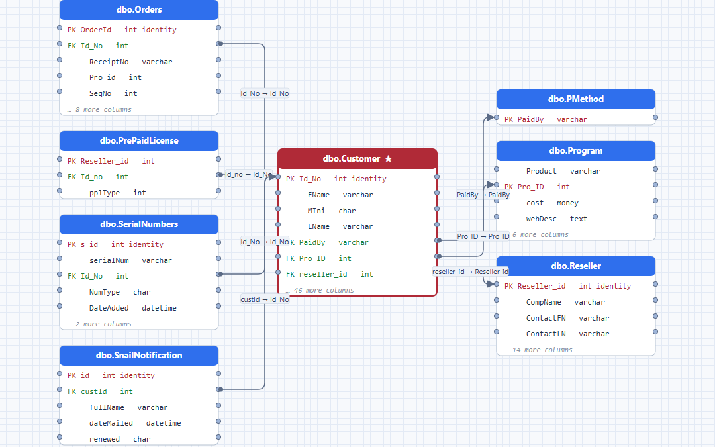Click the PaidBy column in dbo.PMethod
Screen dimensions: 715x447
pyautogui.click(x=576, y=119)
